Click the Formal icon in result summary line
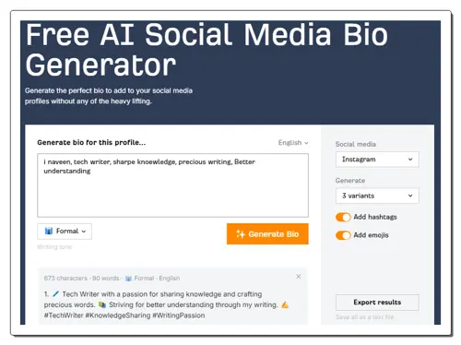The width and height of the screenshot is (461, 345). (x=128, y=279)
